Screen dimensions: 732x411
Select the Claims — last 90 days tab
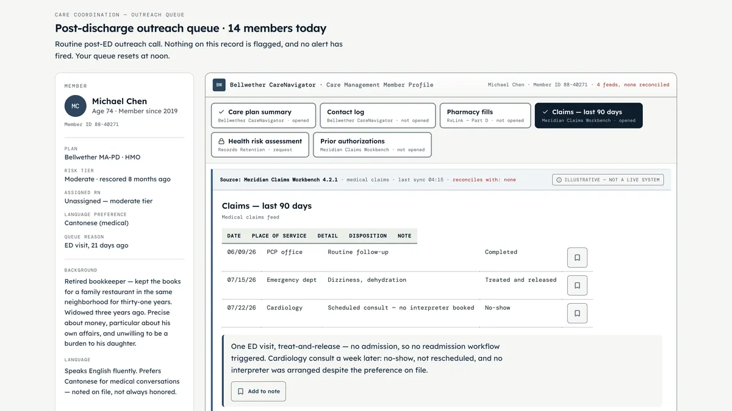(589, 116)
